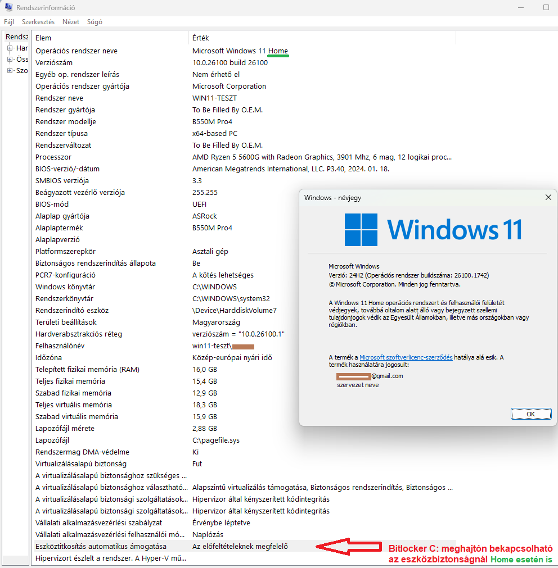The width and height of the screenshot is (558, 568).
Task: Click value 10.0.26100 build 26100
Action: tap(230, 63)
